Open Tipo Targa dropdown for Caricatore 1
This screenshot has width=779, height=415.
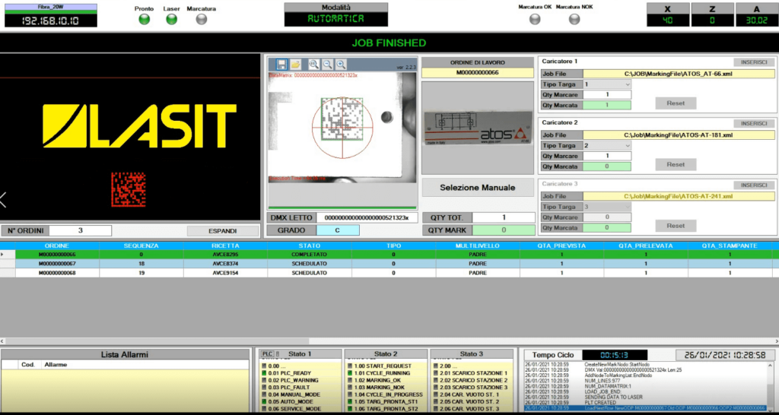click(627, 84)
